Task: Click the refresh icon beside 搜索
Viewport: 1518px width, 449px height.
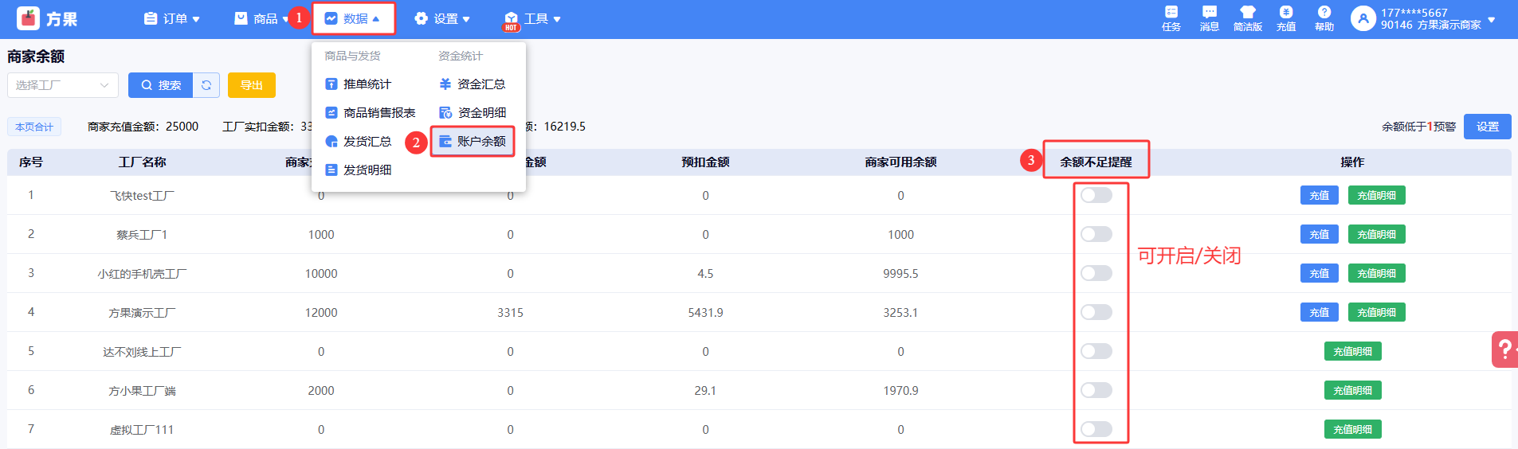Action: tap(206, 85)
